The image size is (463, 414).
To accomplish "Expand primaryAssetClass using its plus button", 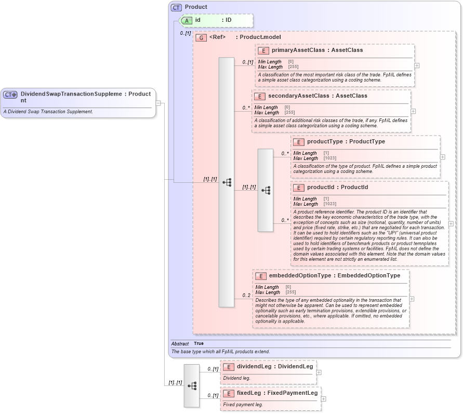I will click(417, 65).
